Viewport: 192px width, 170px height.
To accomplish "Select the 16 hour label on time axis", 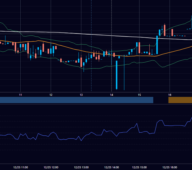I will pyautogui.click(x=170, y=95).
